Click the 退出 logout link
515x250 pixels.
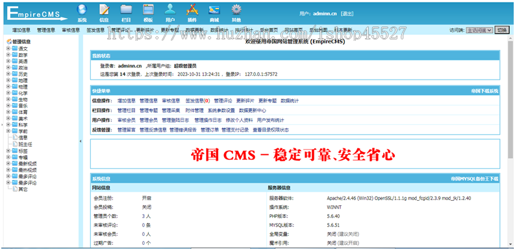point(347,14)
